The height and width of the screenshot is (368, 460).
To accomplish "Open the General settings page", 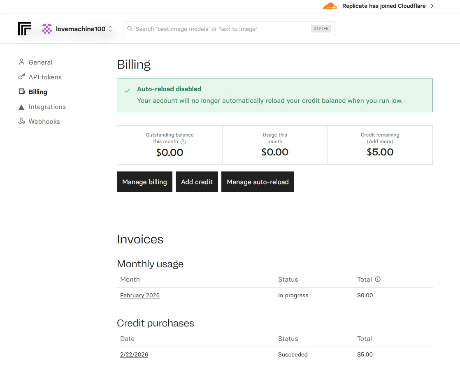I will [40, 62].
